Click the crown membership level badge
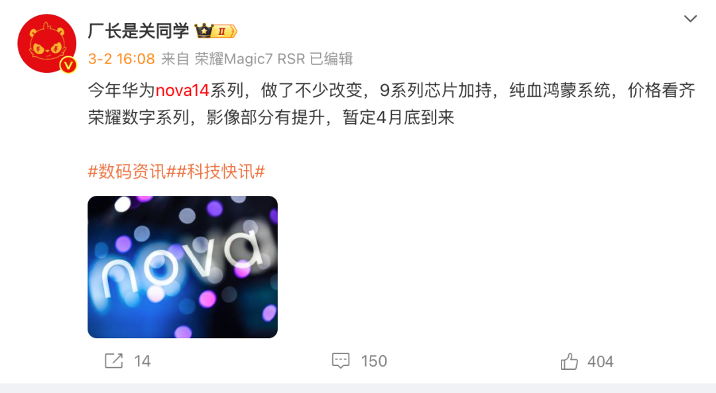This screenshot has height=393, width=716. [216, 31]
